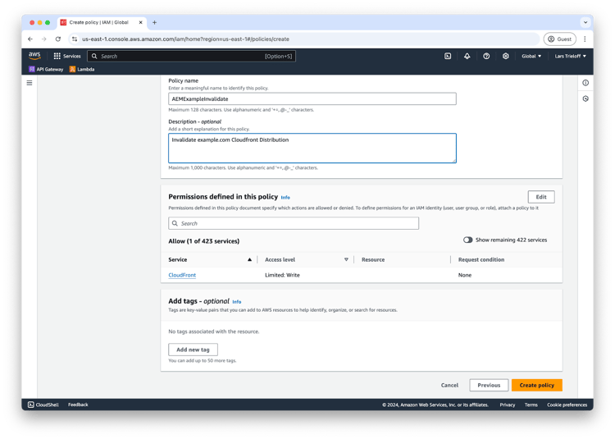Open the Lars Trieloff account menu
Viewport: 615px width, 439px height.
click(x=570, y=56)
